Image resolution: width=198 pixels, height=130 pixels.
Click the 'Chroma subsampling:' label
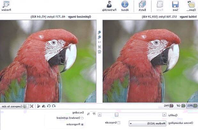(181, 123)
